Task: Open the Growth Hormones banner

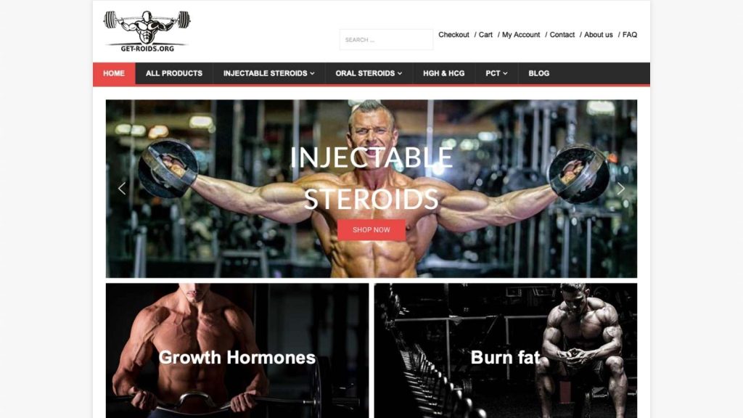Action: click(x=237, y=351)
